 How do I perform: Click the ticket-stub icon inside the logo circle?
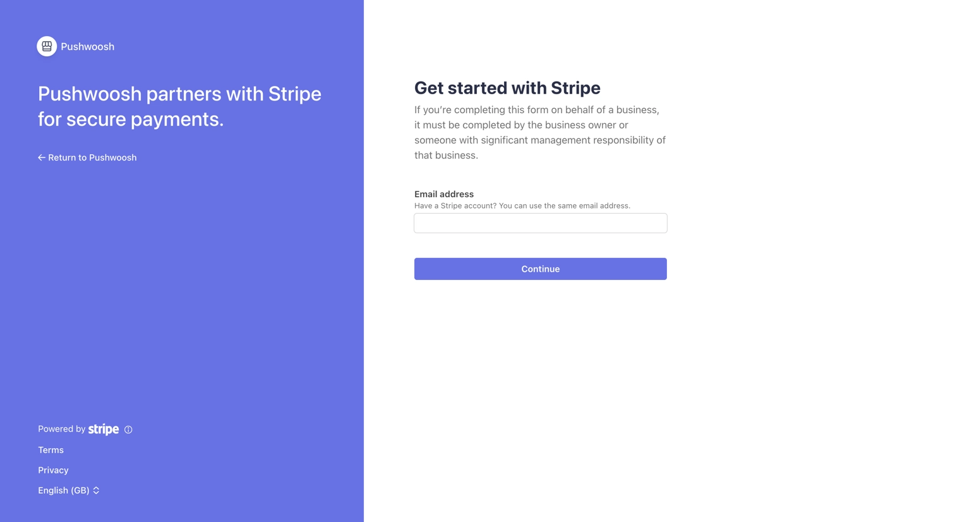coord(46,46)
